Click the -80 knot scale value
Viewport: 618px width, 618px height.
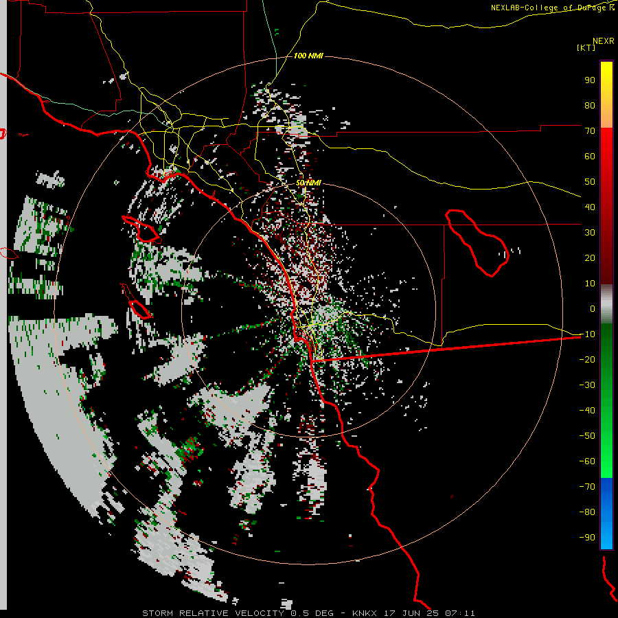click(587, 512)
